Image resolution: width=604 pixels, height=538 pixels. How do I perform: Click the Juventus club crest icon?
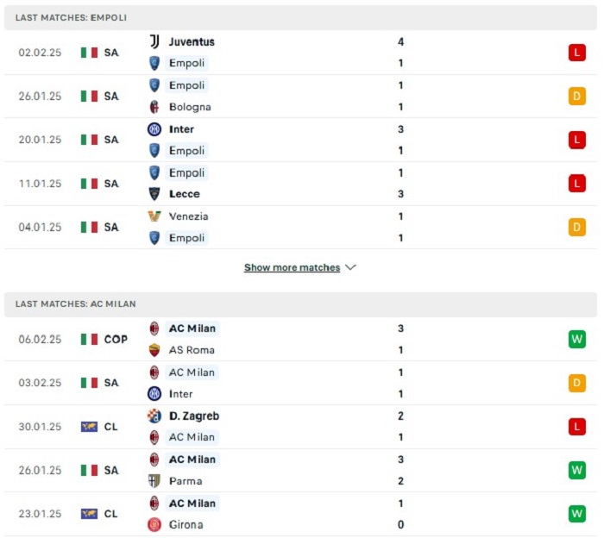click(154, 41)
